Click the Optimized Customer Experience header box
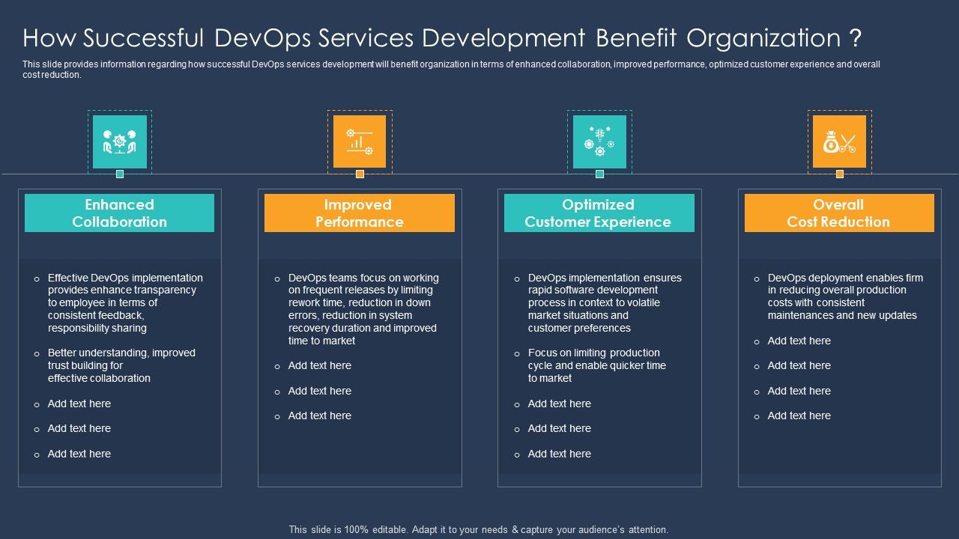 [x=599, y=213]
